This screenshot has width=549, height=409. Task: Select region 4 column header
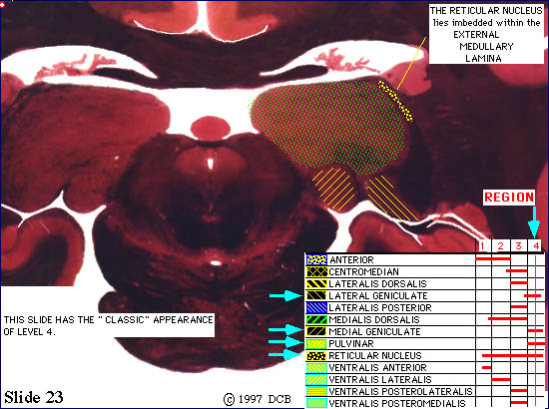[536, 246]
